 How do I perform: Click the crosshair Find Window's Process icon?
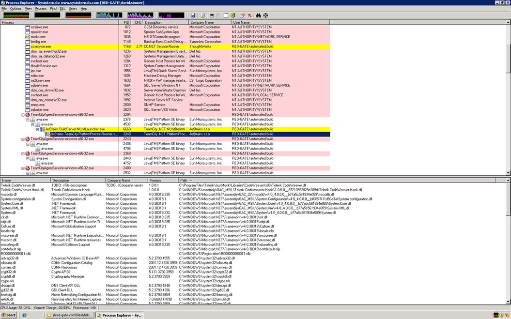[265, 15]
